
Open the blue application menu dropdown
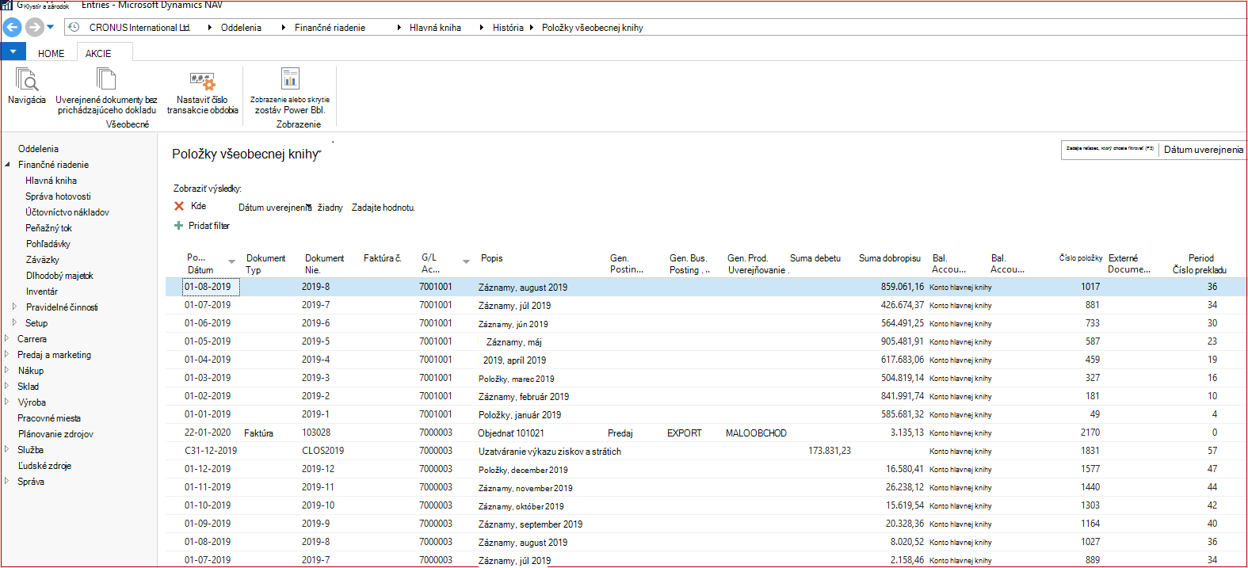click(x=13, y=51)
